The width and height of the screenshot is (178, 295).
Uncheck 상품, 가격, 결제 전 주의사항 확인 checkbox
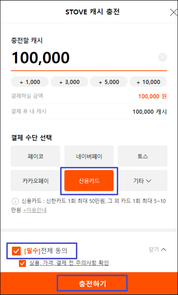click(x=22, y=264)
